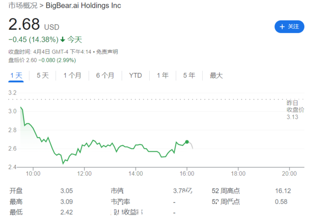Open the 1 个月 chart range
The width and height of the screenshot is (312, 221).
[73, 75]
